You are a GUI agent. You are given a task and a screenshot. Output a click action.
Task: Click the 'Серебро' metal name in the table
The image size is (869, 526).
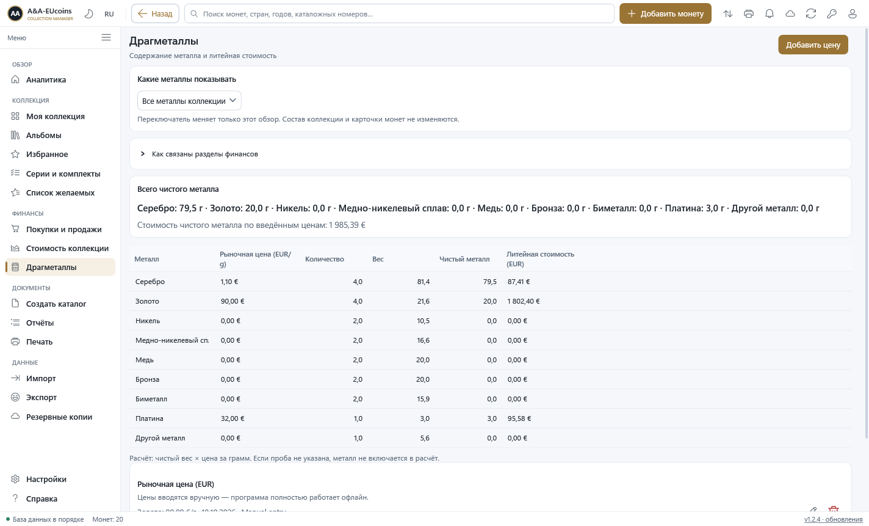coord(150,282)
